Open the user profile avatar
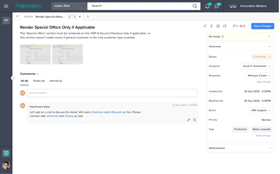Viewport: 280px width, 174px height. (6, 165)
